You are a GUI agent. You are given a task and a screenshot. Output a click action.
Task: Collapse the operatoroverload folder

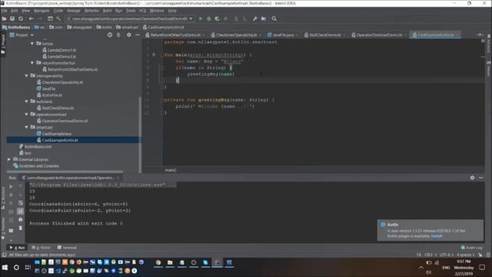[27, 115]
